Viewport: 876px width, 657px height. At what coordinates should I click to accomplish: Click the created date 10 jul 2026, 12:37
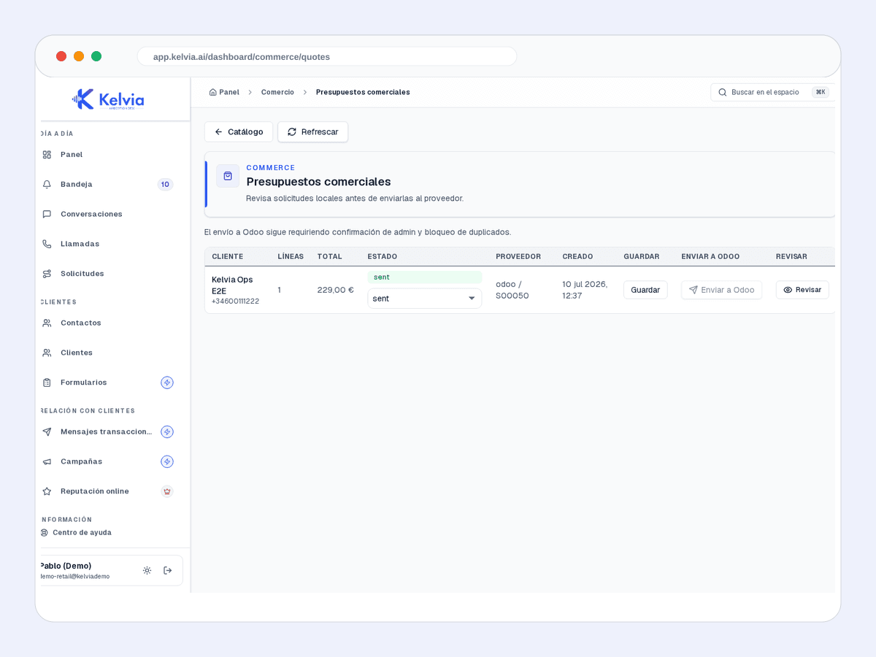pos(585,290)
